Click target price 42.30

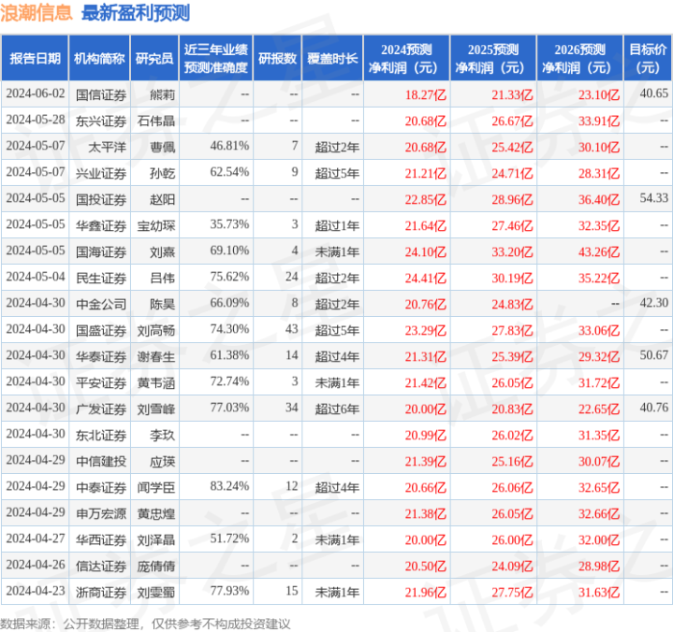click(653, 303)
